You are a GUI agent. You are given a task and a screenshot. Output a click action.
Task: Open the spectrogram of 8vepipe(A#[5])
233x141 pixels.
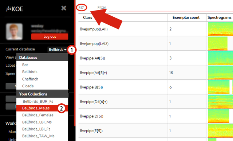click(x=220, y=58)
